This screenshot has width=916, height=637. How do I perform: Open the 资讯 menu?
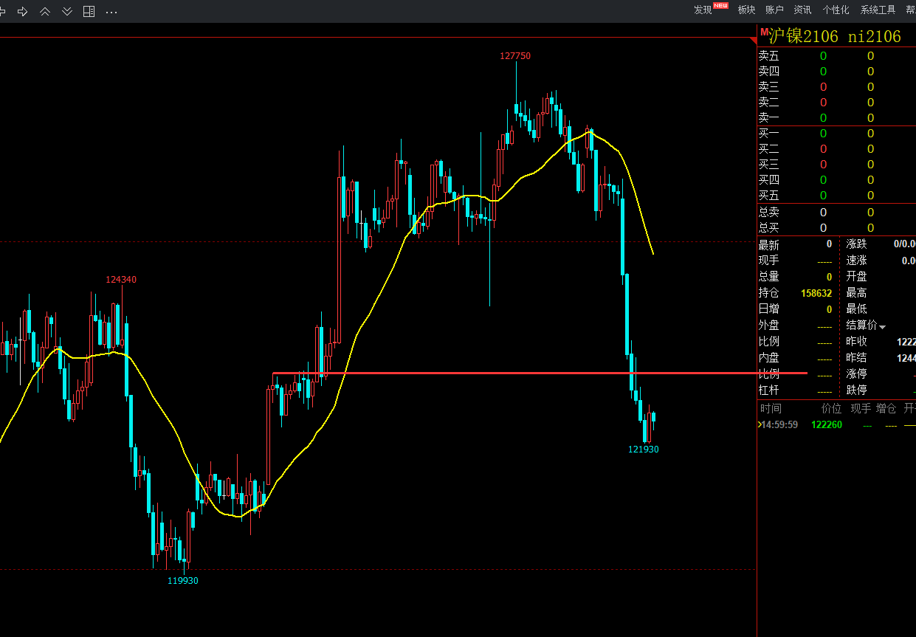pos(802,10)
